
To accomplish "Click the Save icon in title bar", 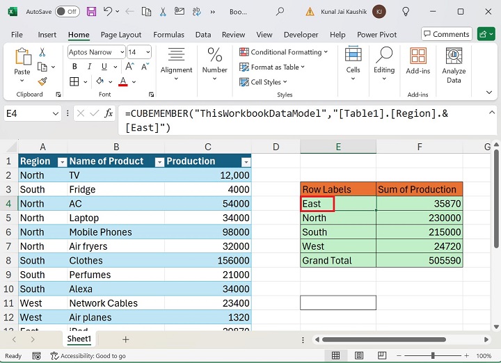I will (x=92, y=12).
